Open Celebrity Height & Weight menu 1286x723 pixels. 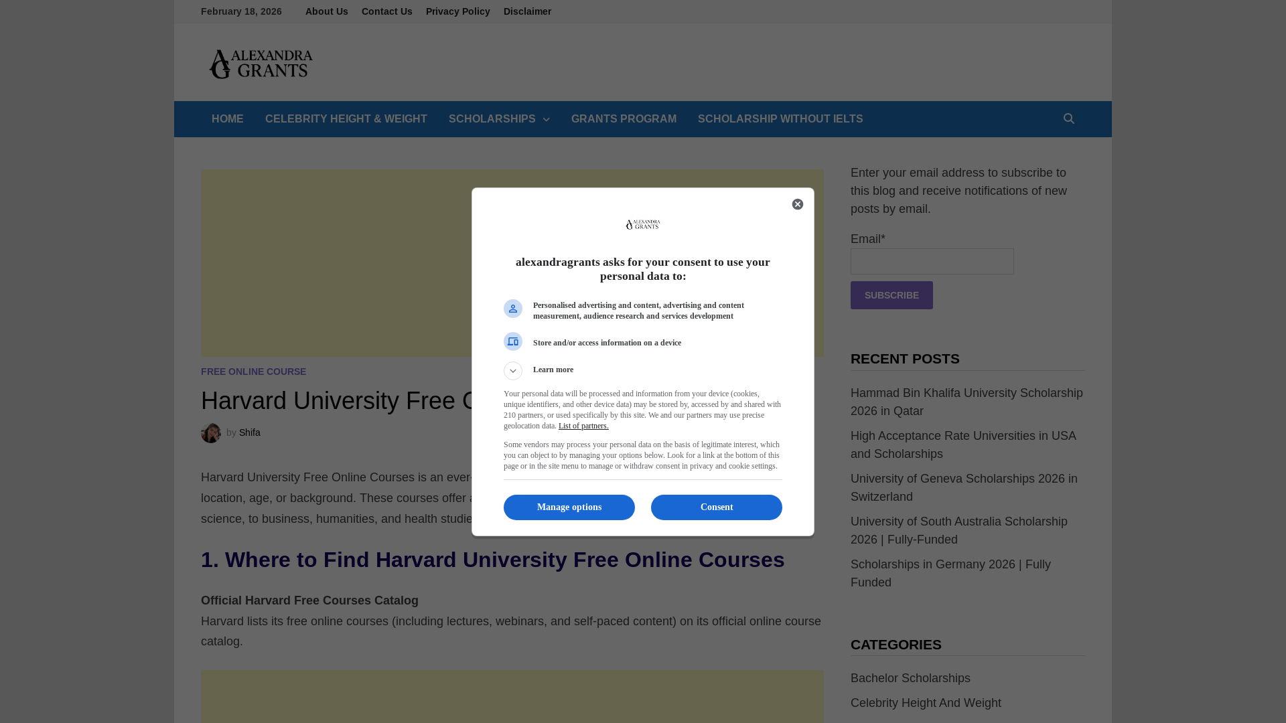coord(346,119)
